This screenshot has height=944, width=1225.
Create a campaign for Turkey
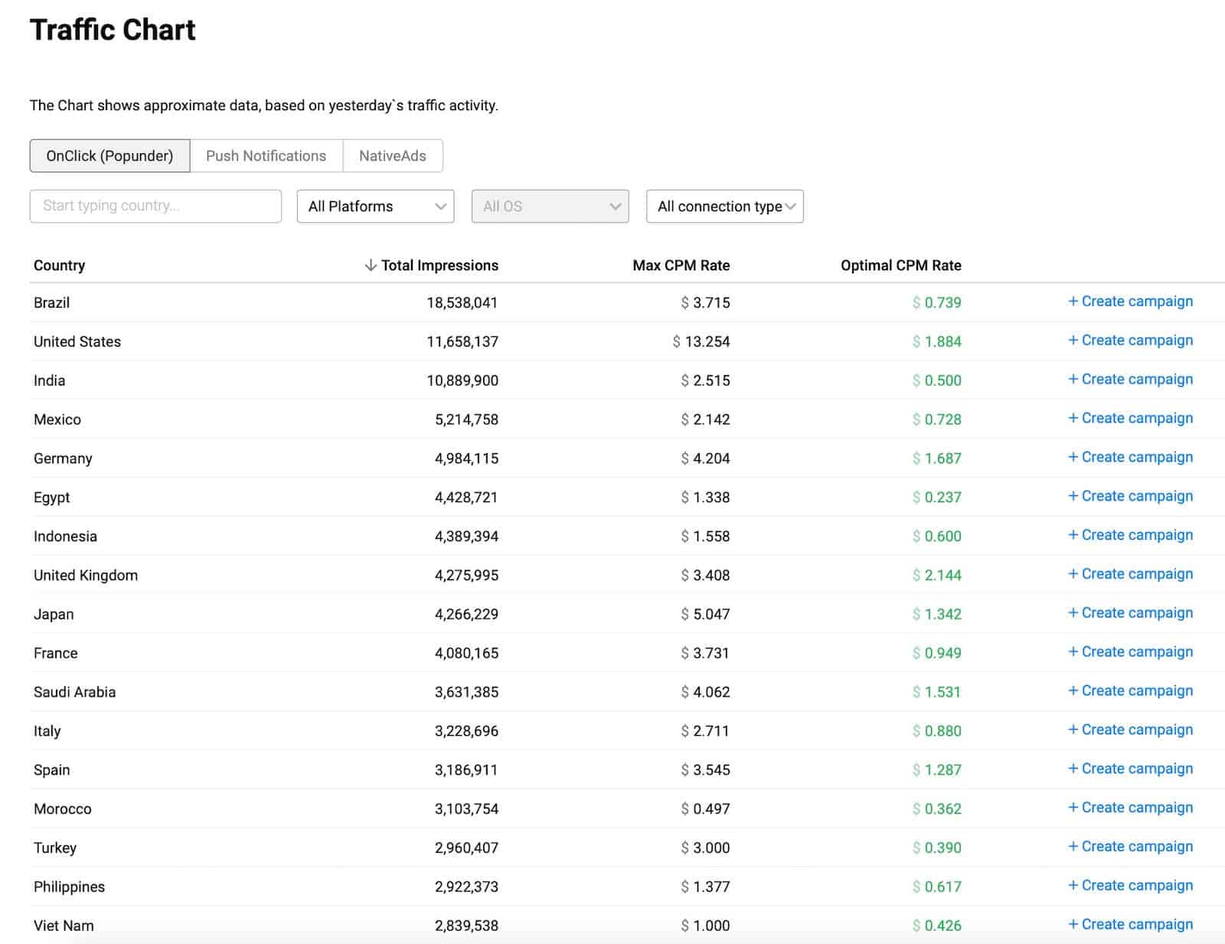[1130, 847]
